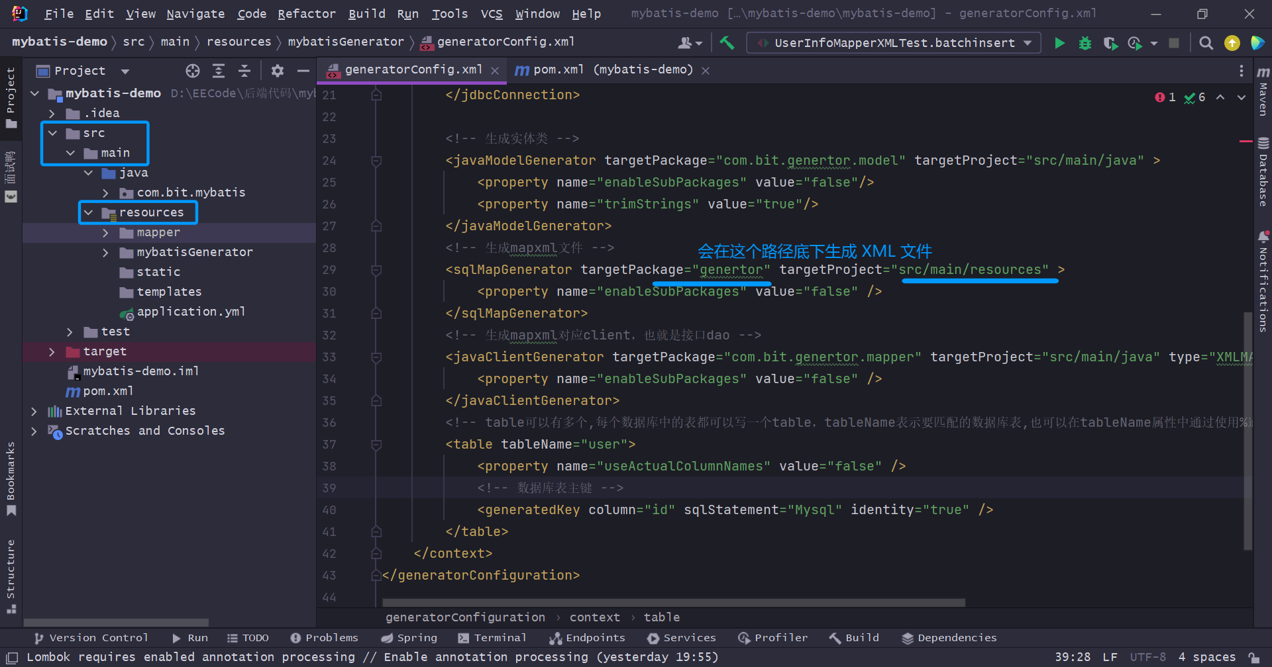This screenshot has width=1272, height=667.
Task: Open the Bookmarks tool window
Action: point(11,478)
